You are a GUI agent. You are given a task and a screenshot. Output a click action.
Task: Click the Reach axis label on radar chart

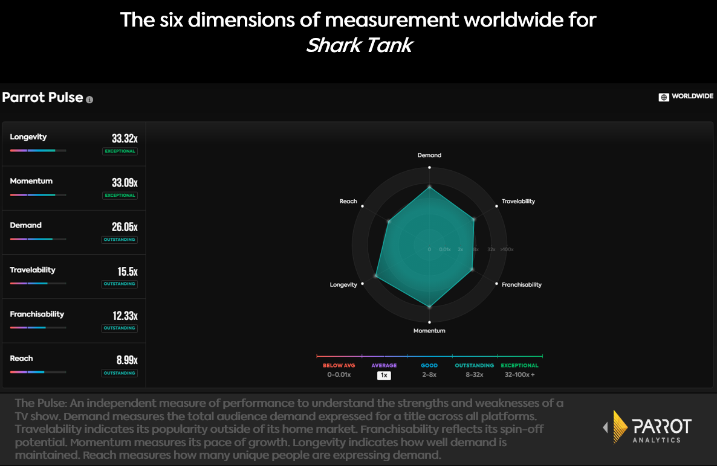[x=348, y=201]
